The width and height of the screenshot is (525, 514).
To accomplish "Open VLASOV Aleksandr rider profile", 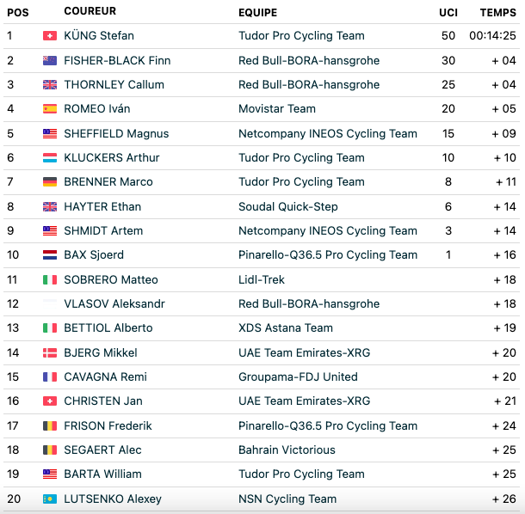I will tap(114, 303).
